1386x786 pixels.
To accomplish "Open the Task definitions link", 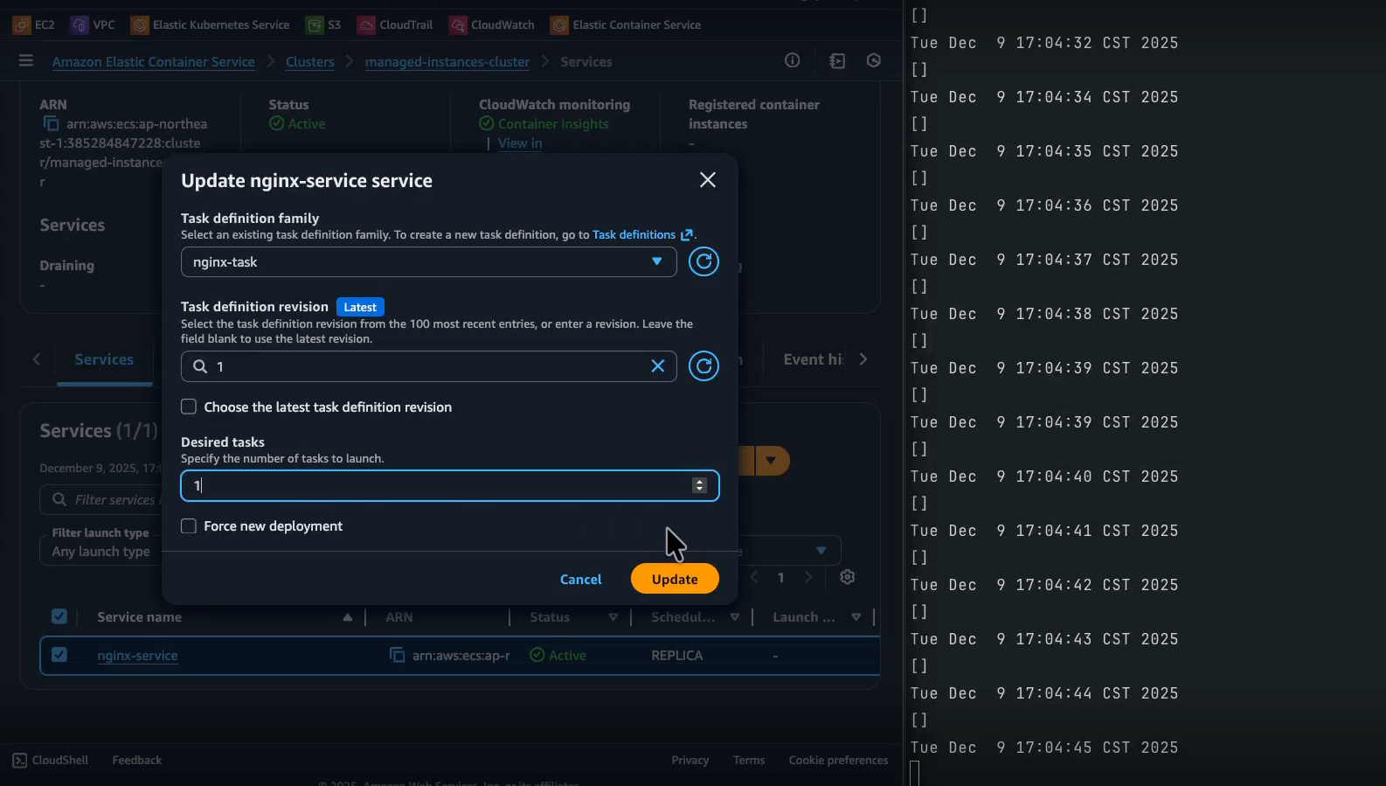I will coord(634,234).
